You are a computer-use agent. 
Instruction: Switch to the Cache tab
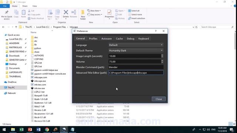119,38
